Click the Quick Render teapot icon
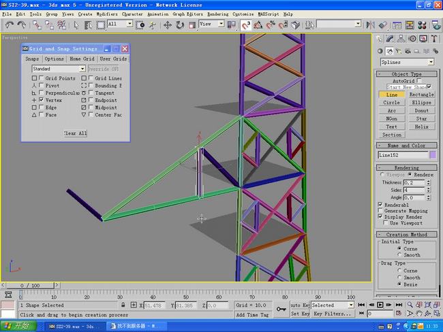 (436, 25)
